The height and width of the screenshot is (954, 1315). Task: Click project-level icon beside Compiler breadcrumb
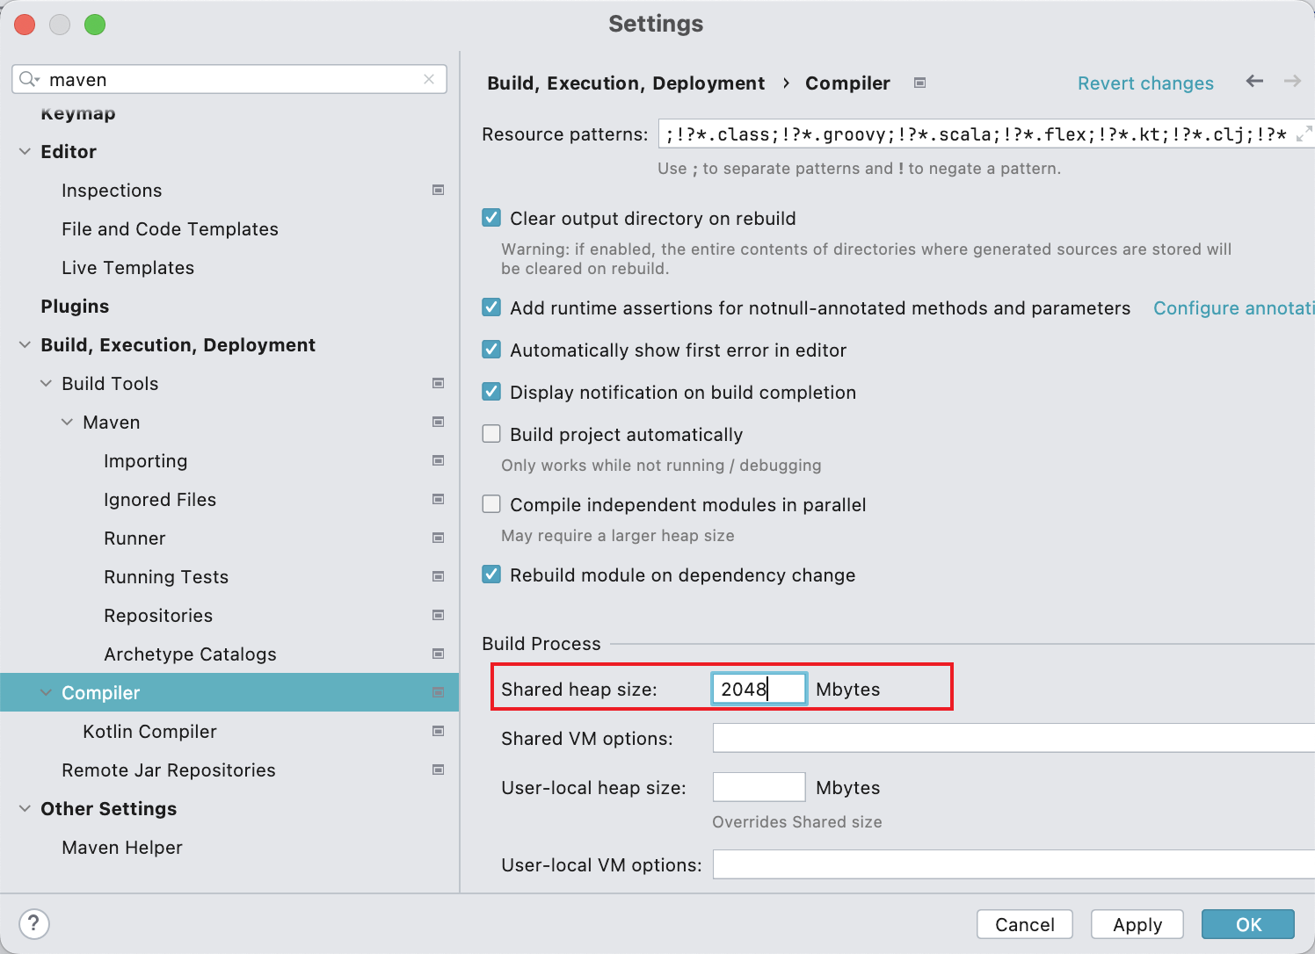click(919, 83)
